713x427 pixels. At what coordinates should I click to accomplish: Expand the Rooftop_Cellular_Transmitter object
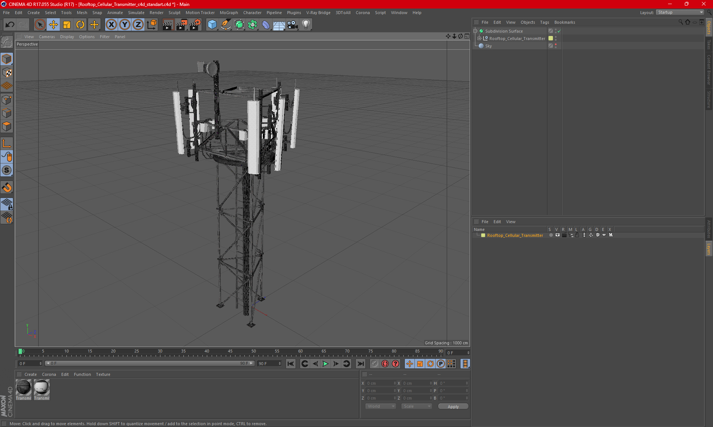[x=479, y=38]
